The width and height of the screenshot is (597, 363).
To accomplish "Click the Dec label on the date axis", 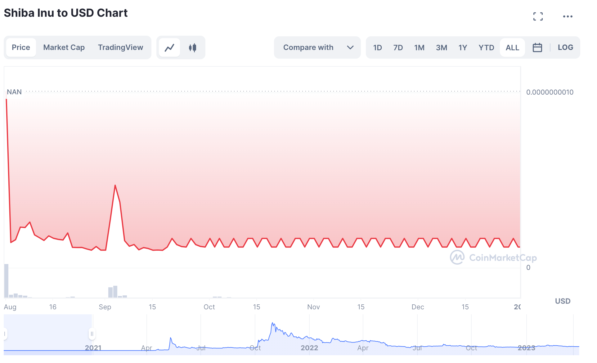I will coord(418,307).
